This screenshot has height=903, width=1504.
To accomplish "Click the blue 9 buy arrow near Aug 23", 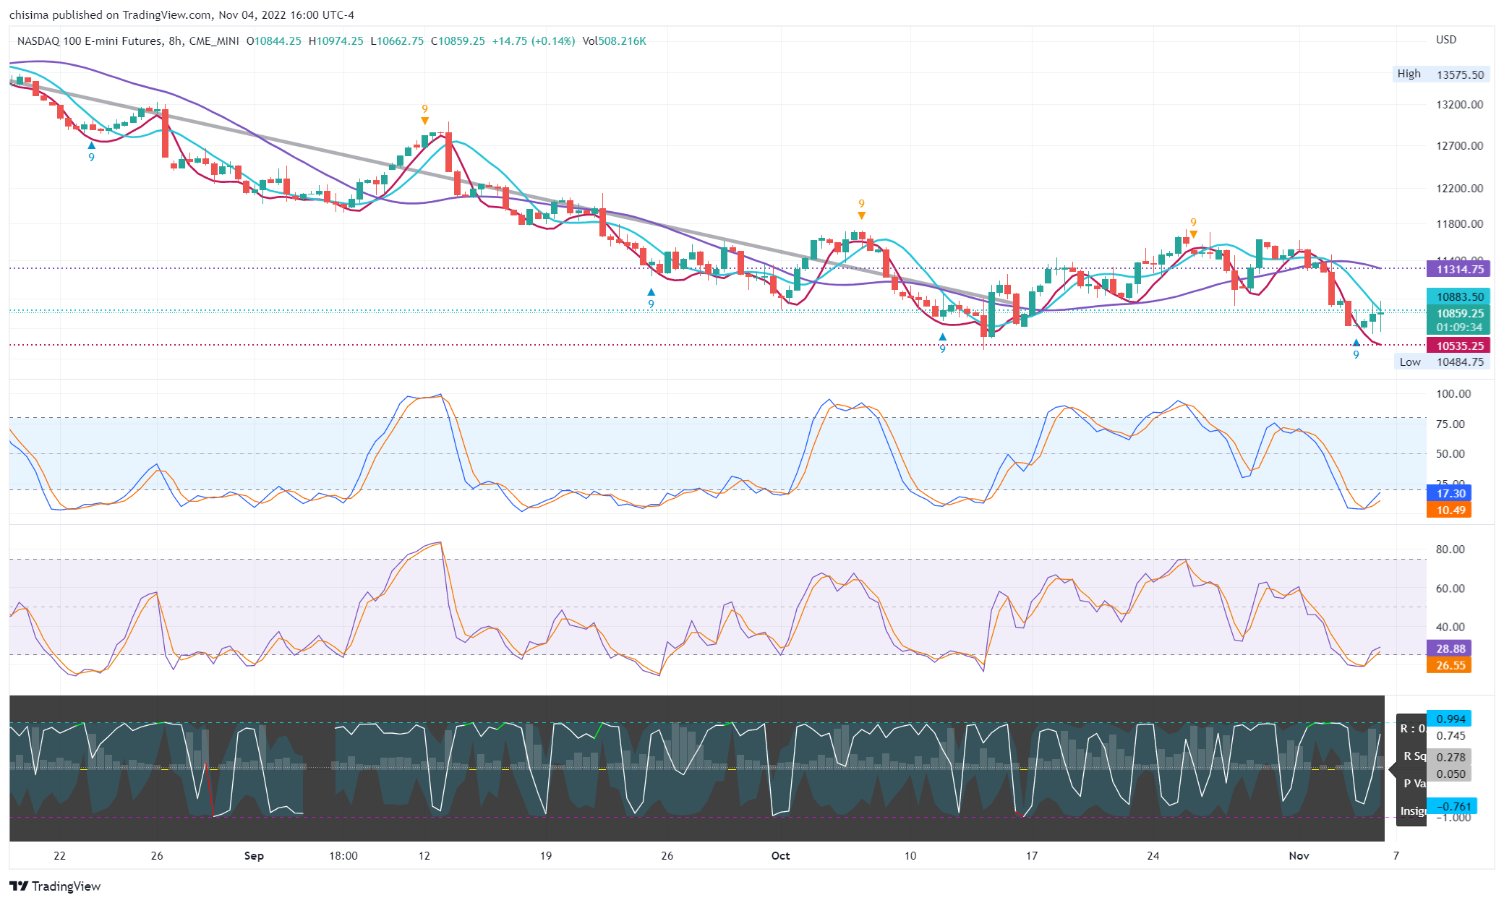I will (91, 151).
